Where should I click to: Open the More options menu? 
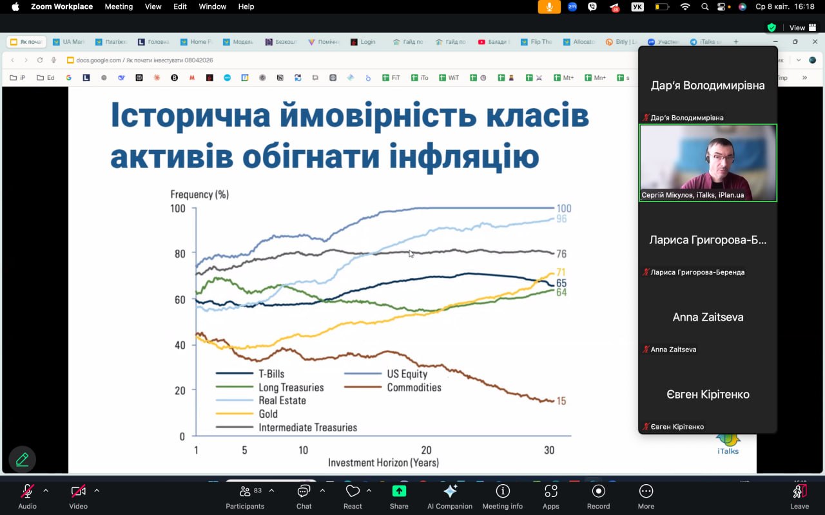[x=646, y=496]
